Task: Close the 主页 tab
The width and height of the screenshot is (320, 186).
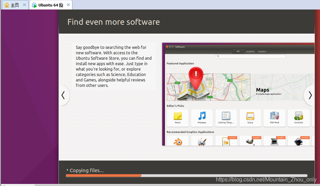Action: [x=24, y=5]
